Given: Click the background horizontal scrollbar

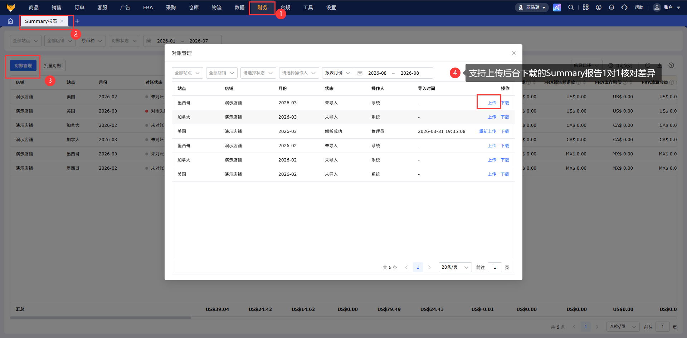Looking at the screenshot, I should pyautogui.click(x=101, y=318).
